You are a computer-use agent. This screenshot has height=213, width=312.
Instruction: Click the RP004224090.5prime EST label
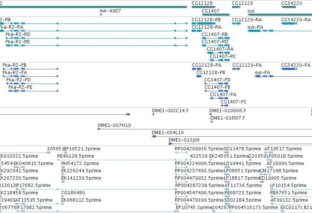coord(199,164)
